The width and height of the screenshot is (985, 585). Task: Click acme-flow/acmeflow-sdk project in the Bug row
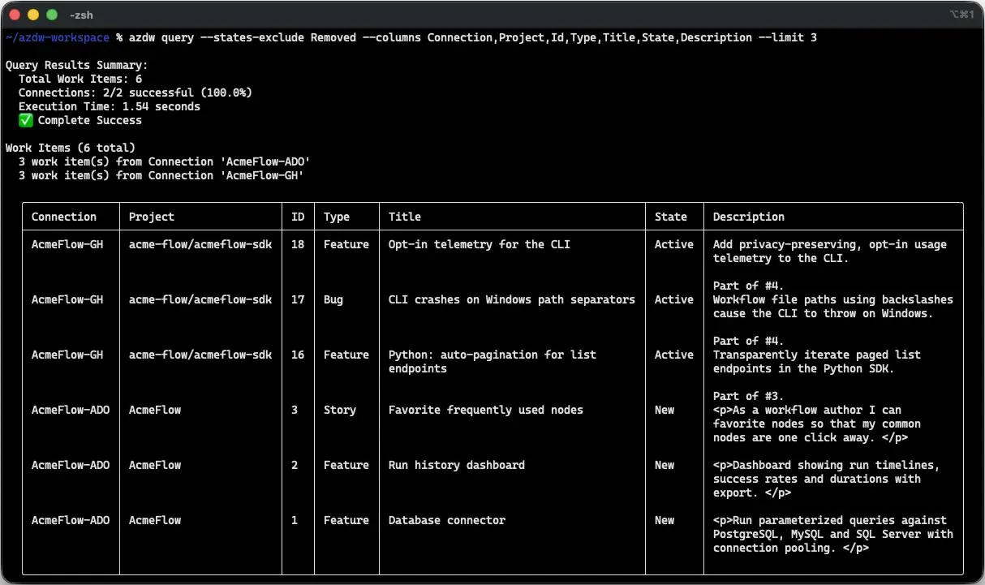(x=200, y=299)
